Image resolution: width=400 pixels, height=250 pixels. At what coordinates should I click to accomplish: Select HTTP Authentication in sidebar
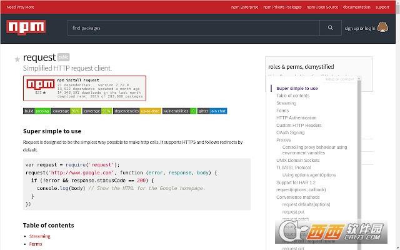[296, 118]
